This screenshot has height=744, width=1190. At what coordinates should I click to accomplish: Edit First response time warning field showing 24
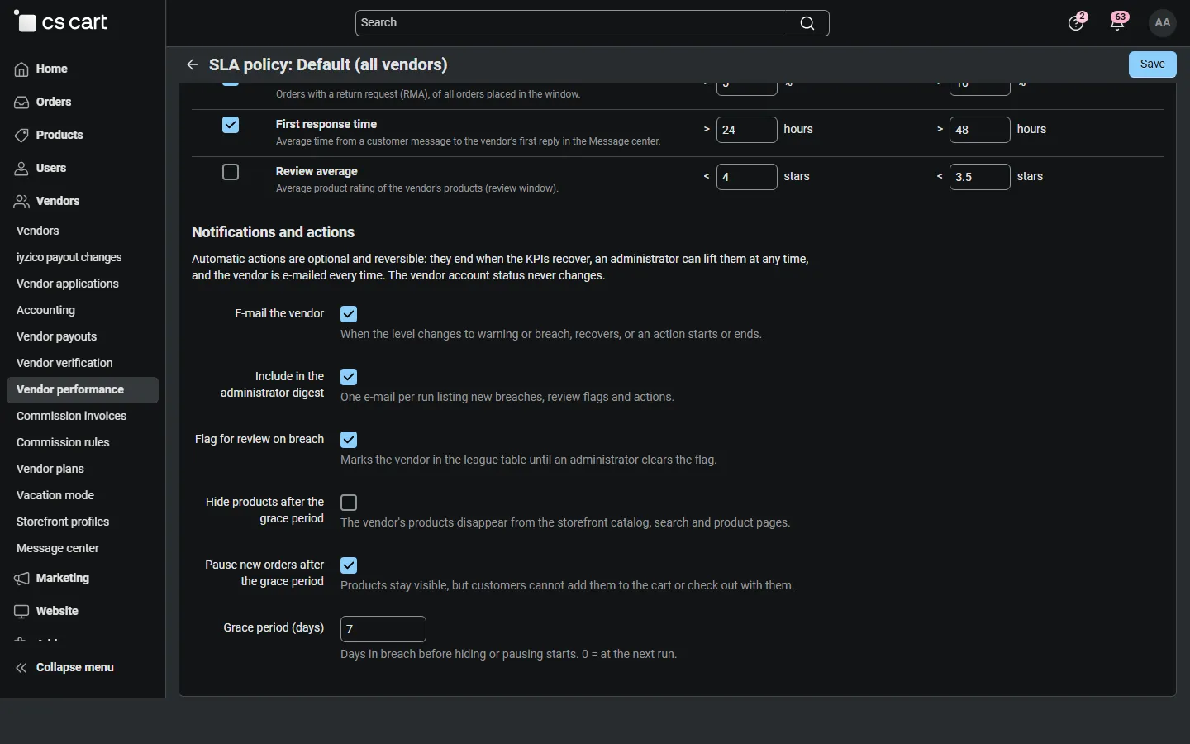pyautogui.click(x=747, y=130)
